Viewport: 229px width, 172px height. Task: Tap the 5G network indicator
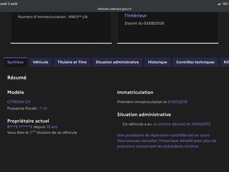(x=225, y=4)
